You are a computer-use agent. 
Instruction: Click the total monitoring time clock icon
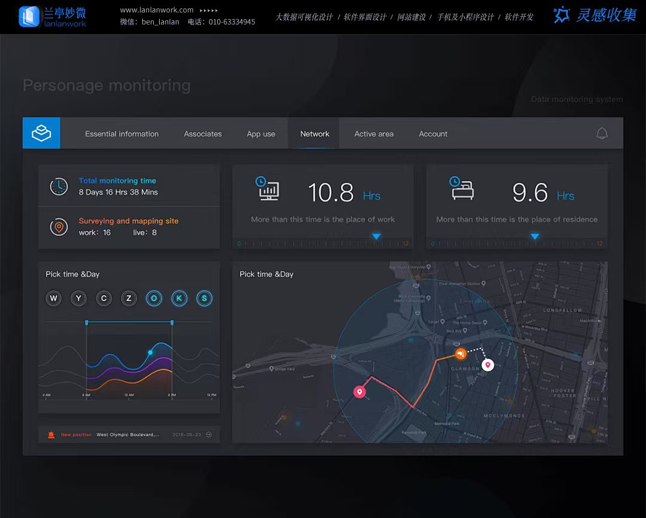(59, 186)
